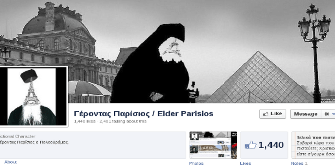This screenshot has width=335, height=167.
Task: Click the description Γέροντας Παρίσιος ο Πολεοδρόμος
Action: tap(34, 142)
